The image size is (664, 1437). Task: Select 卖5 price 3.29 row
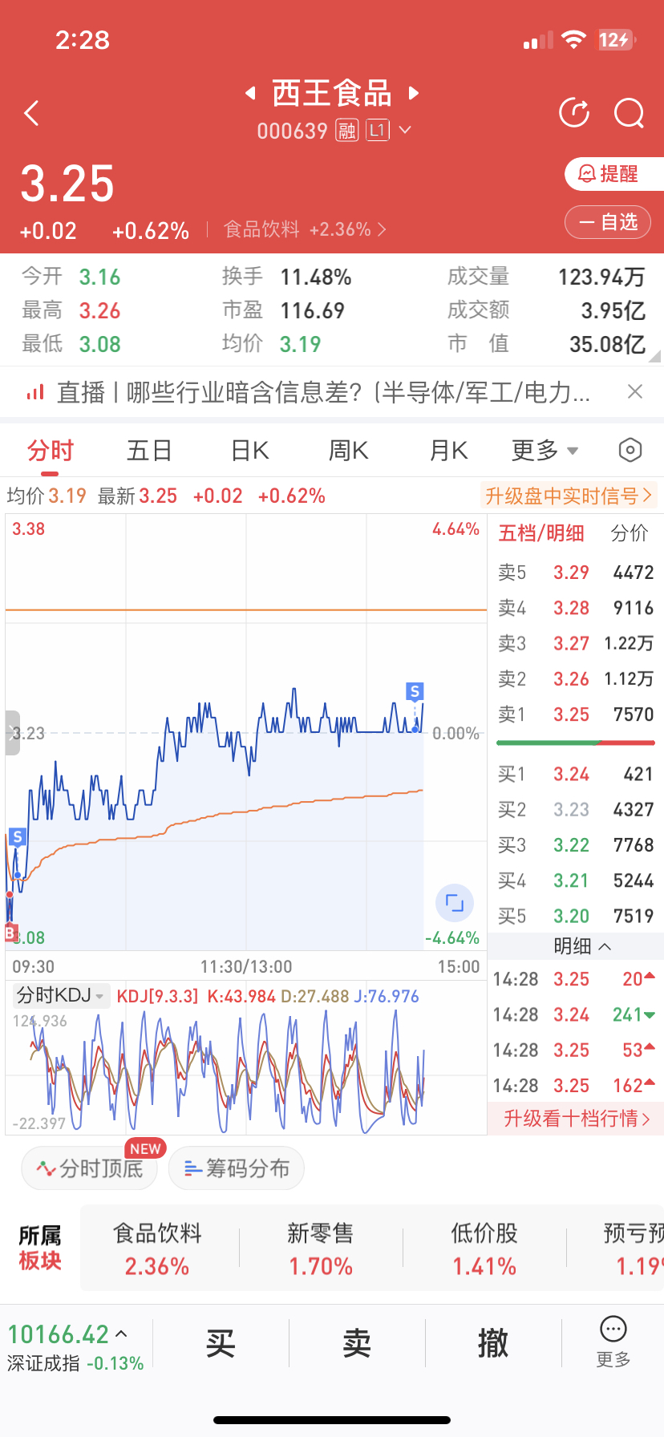tap(576, 573)
